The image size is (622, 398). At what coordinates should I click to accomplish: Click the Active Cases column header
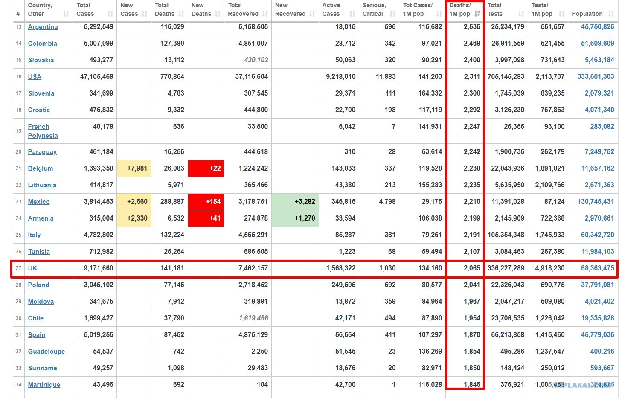[x=339, y=10]
